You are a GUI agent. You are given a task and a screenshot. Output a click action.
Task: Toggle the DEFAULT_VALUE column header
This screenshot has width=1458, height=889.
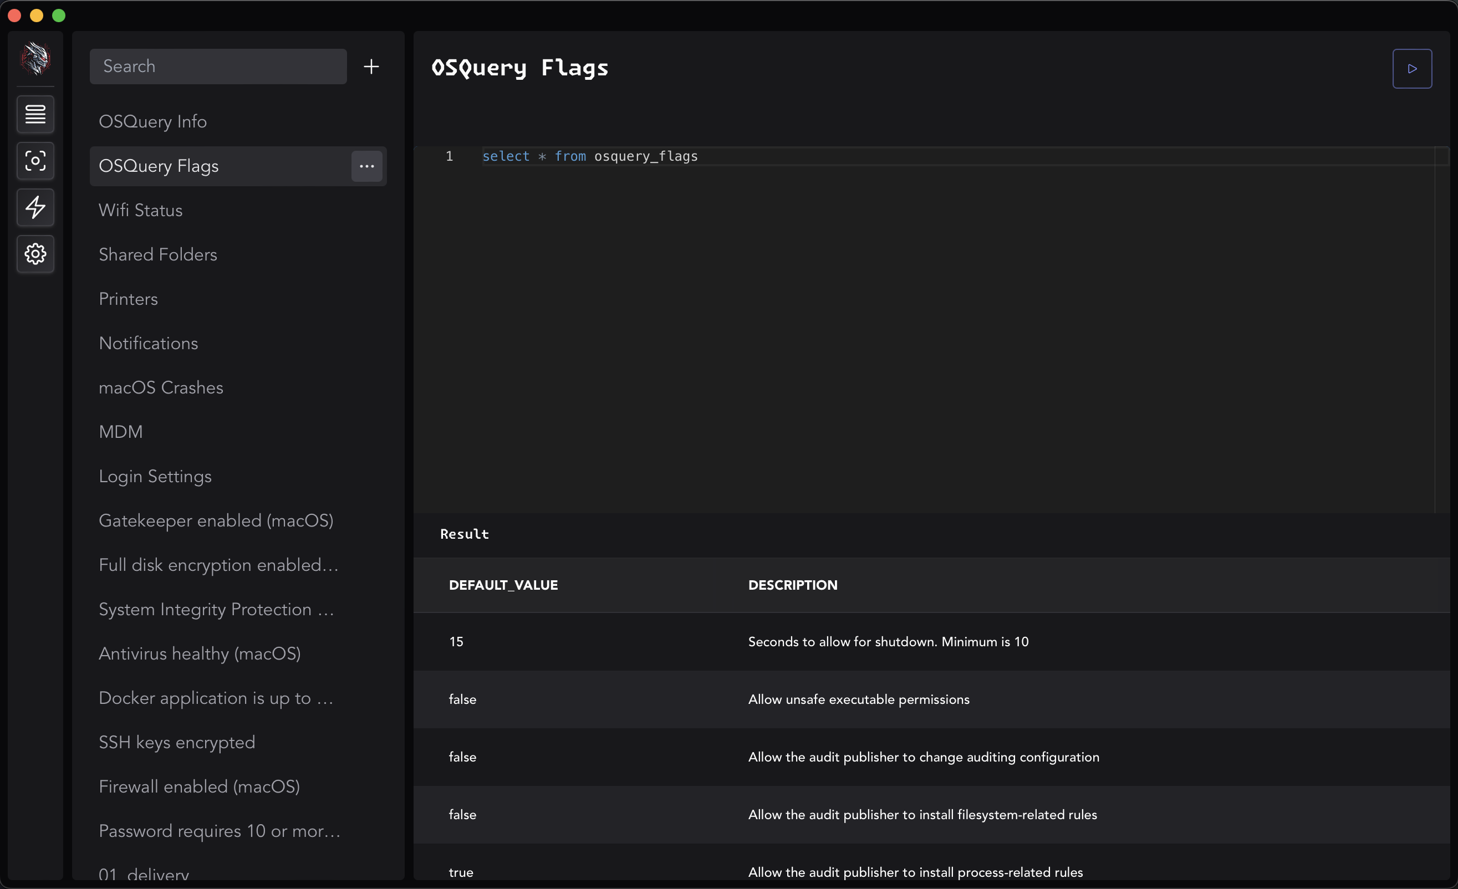504,584
